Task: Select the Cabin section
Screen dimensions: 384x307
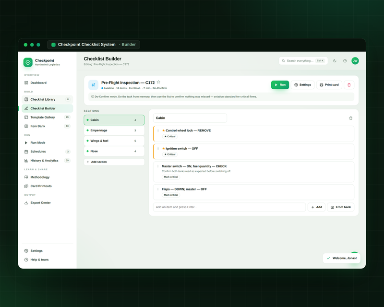Action: [x=114, y=120]
